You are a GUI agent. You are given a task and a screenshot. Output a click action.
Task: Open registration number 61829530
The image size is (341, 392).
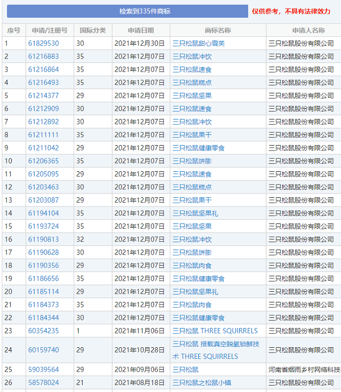click(x=44, y=44)
